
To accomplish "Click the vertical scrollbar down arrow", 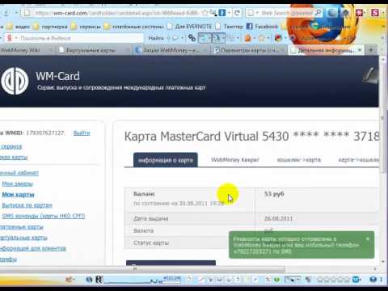I will [x=383, y=262].
